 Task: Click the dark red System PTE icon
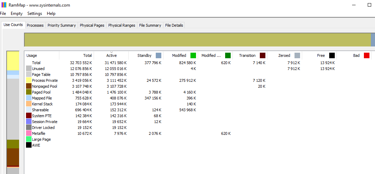point(29,116)
